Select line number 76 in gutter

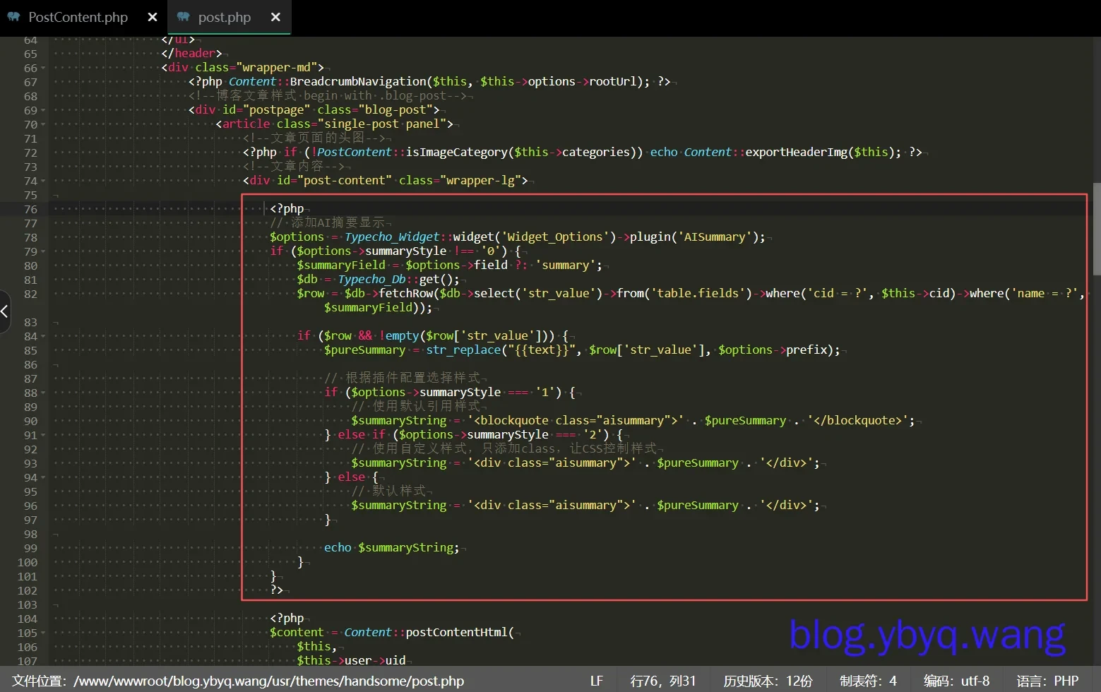(30, 209)
